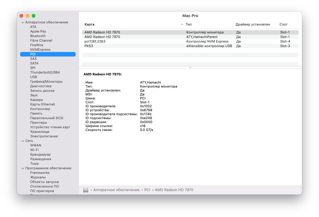The height and width of the screenshot is (217, 319).
Task: Select Объекты запуска sidebar item
Action: pos(44,182)
